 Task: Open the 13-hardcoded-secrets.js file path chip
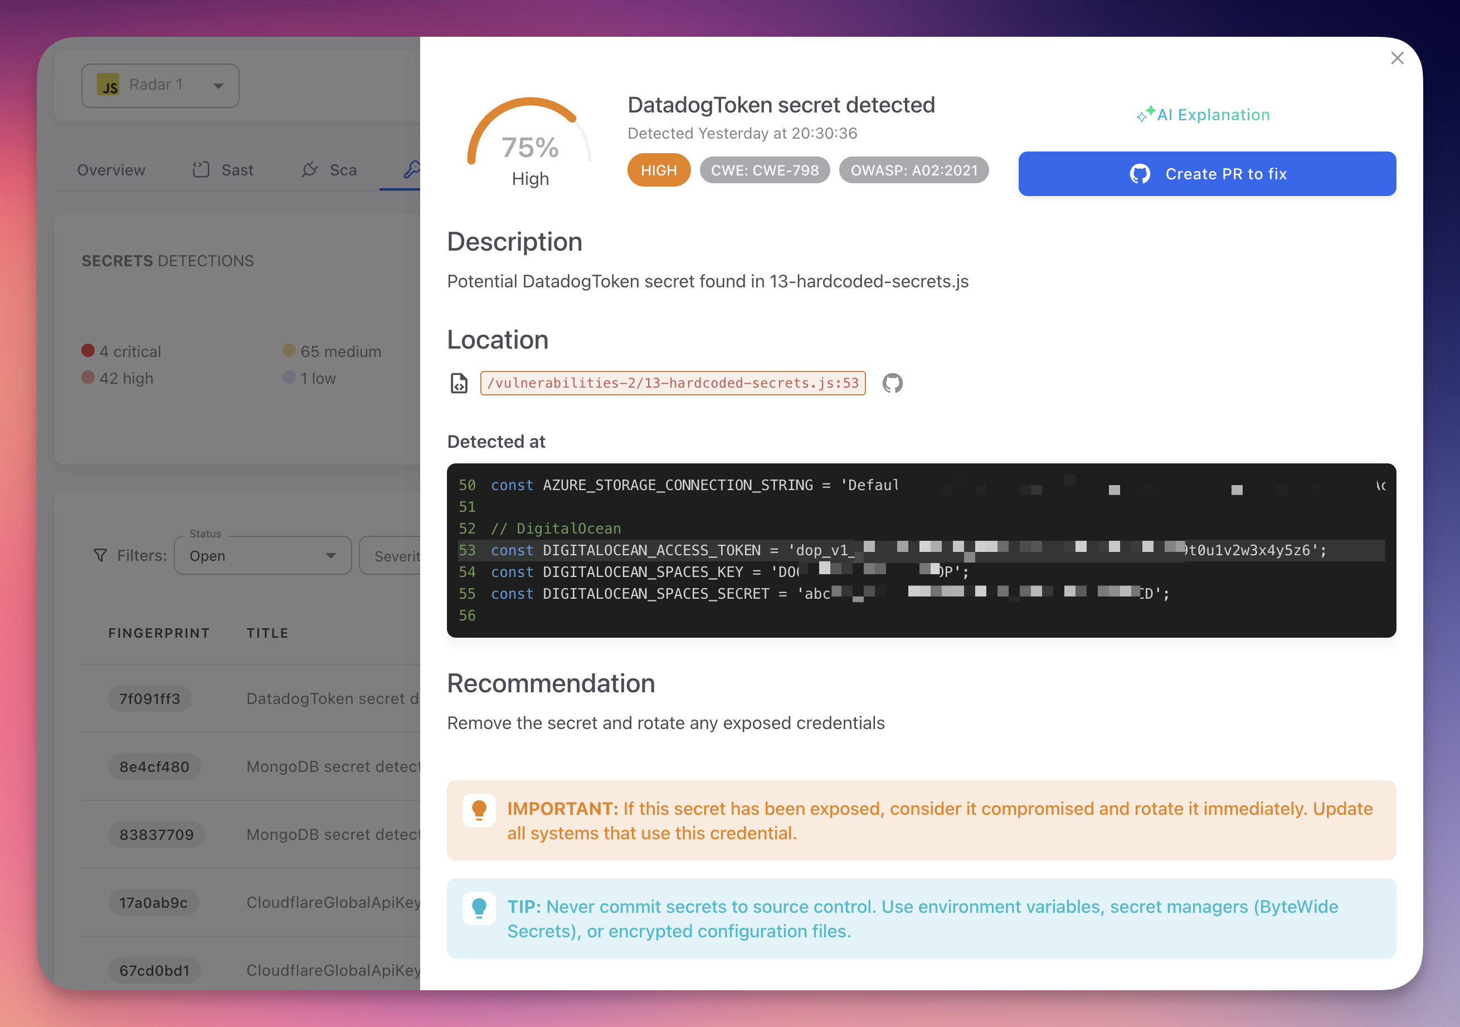(x=673, y=383)
